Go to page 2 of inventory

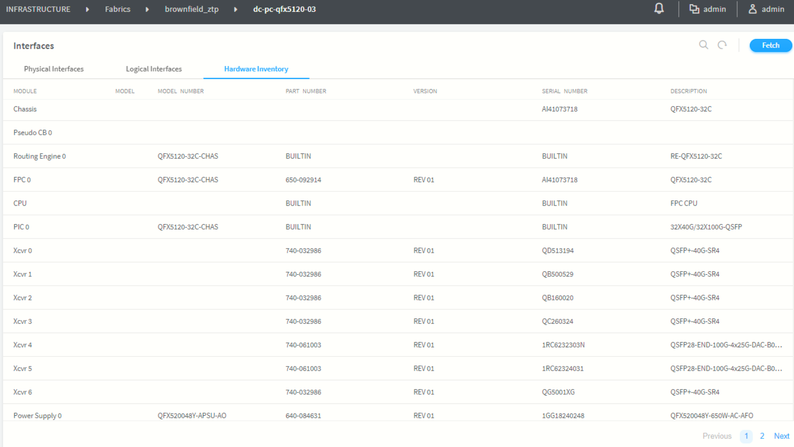click(762, 436)
